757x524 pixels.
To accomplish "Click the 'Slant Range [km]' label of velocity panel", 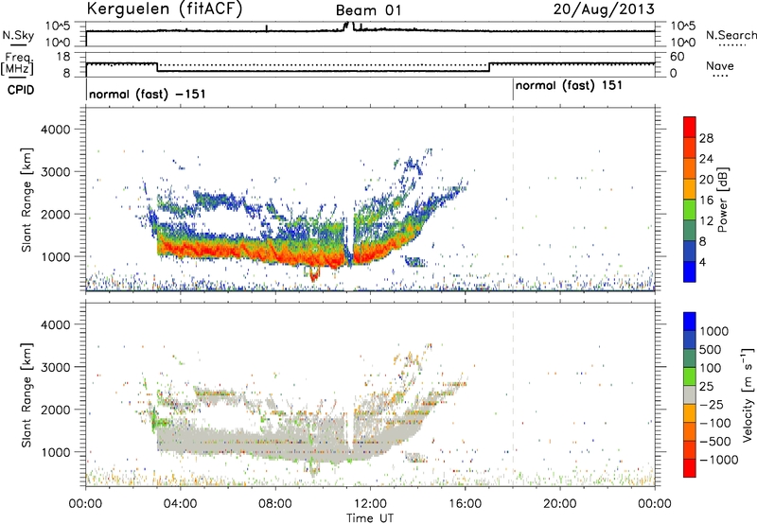I will coord(26,394).
